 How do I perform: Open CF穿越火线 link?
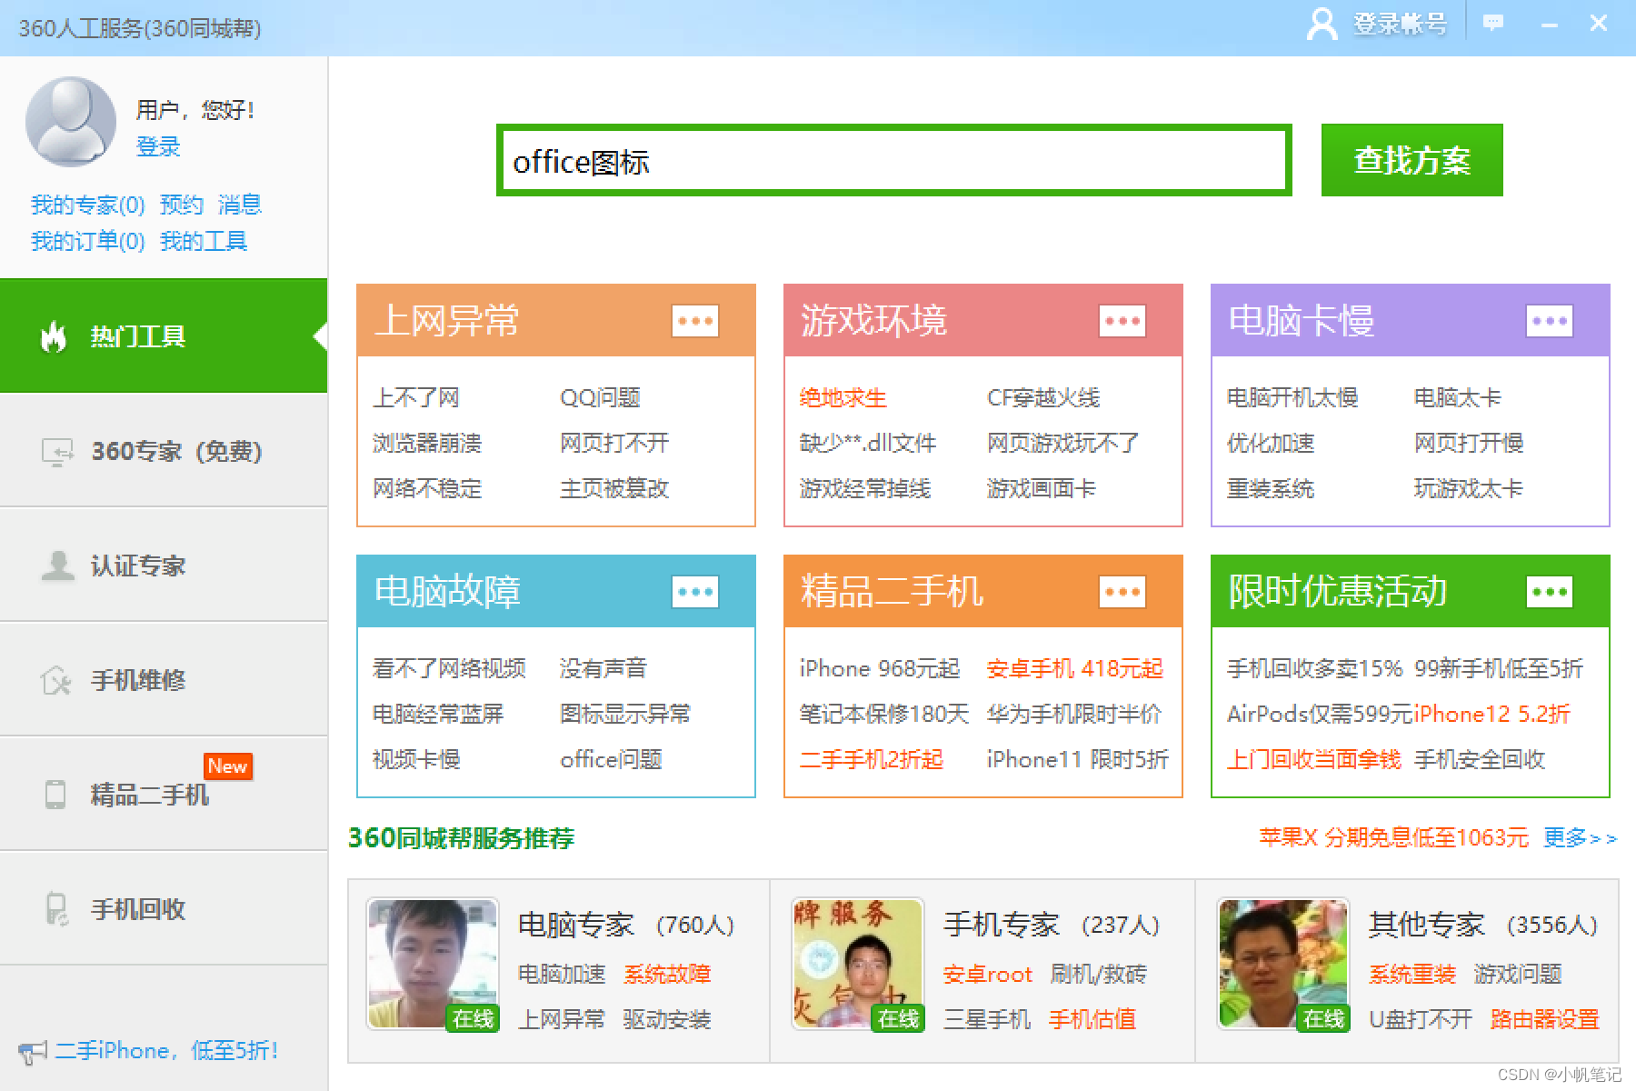(1043, 397)
